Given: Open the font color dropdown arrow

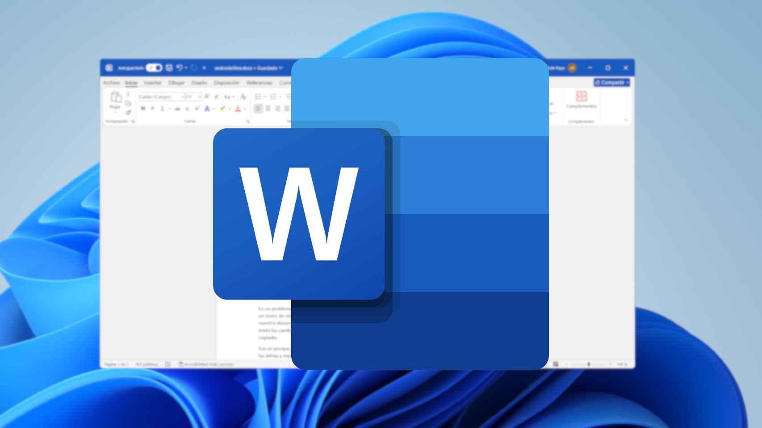Looking at the screenshot, I should (245, 109).
